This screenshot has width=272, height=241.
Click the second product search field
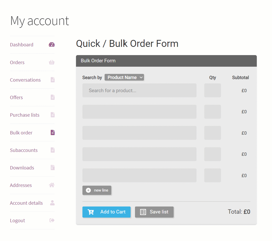(139, 112)
